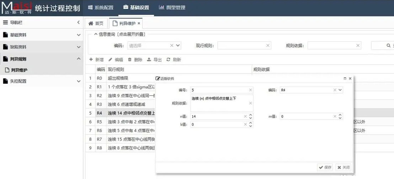Click the 规则依据 column header
The width and height of the screenshot is (394, 179).
point(323,69)
